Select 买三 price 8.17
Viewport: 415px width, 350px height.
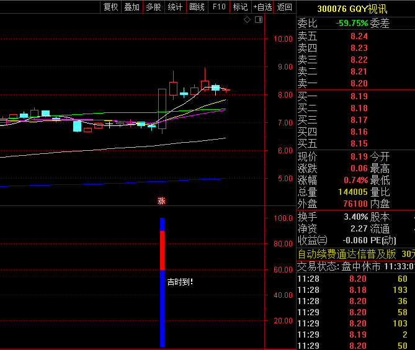pyautogui.click(x=359, y=120)
